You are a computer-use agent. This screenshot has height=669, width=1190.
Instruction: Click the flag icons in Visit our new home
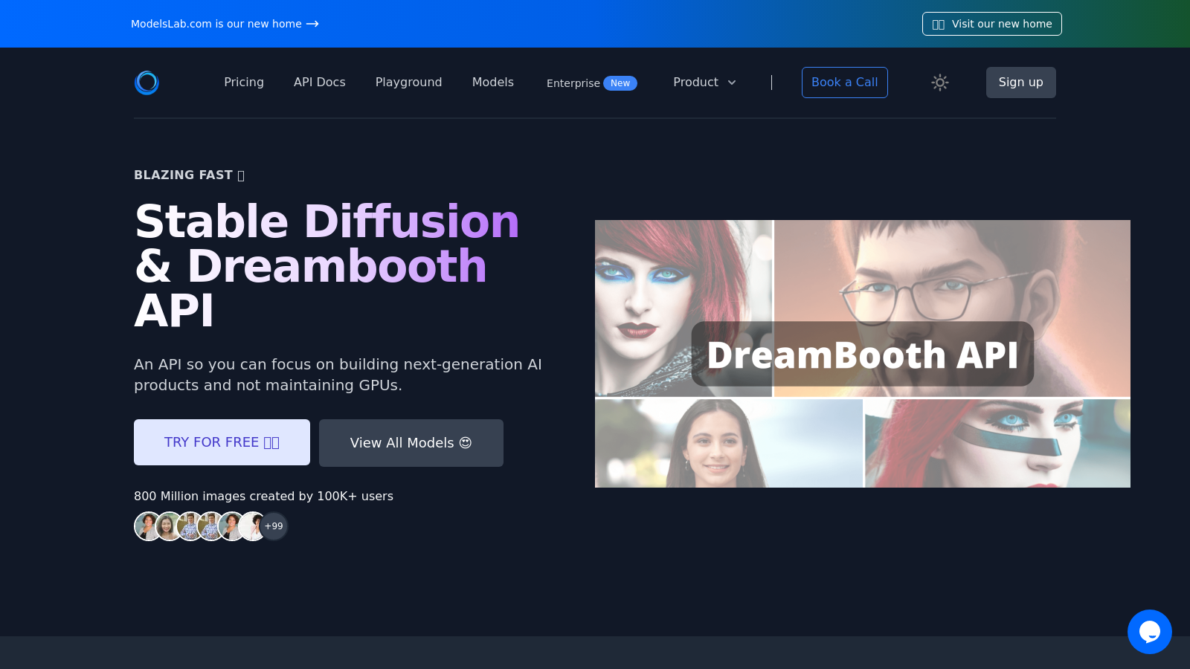coord(938,23)
